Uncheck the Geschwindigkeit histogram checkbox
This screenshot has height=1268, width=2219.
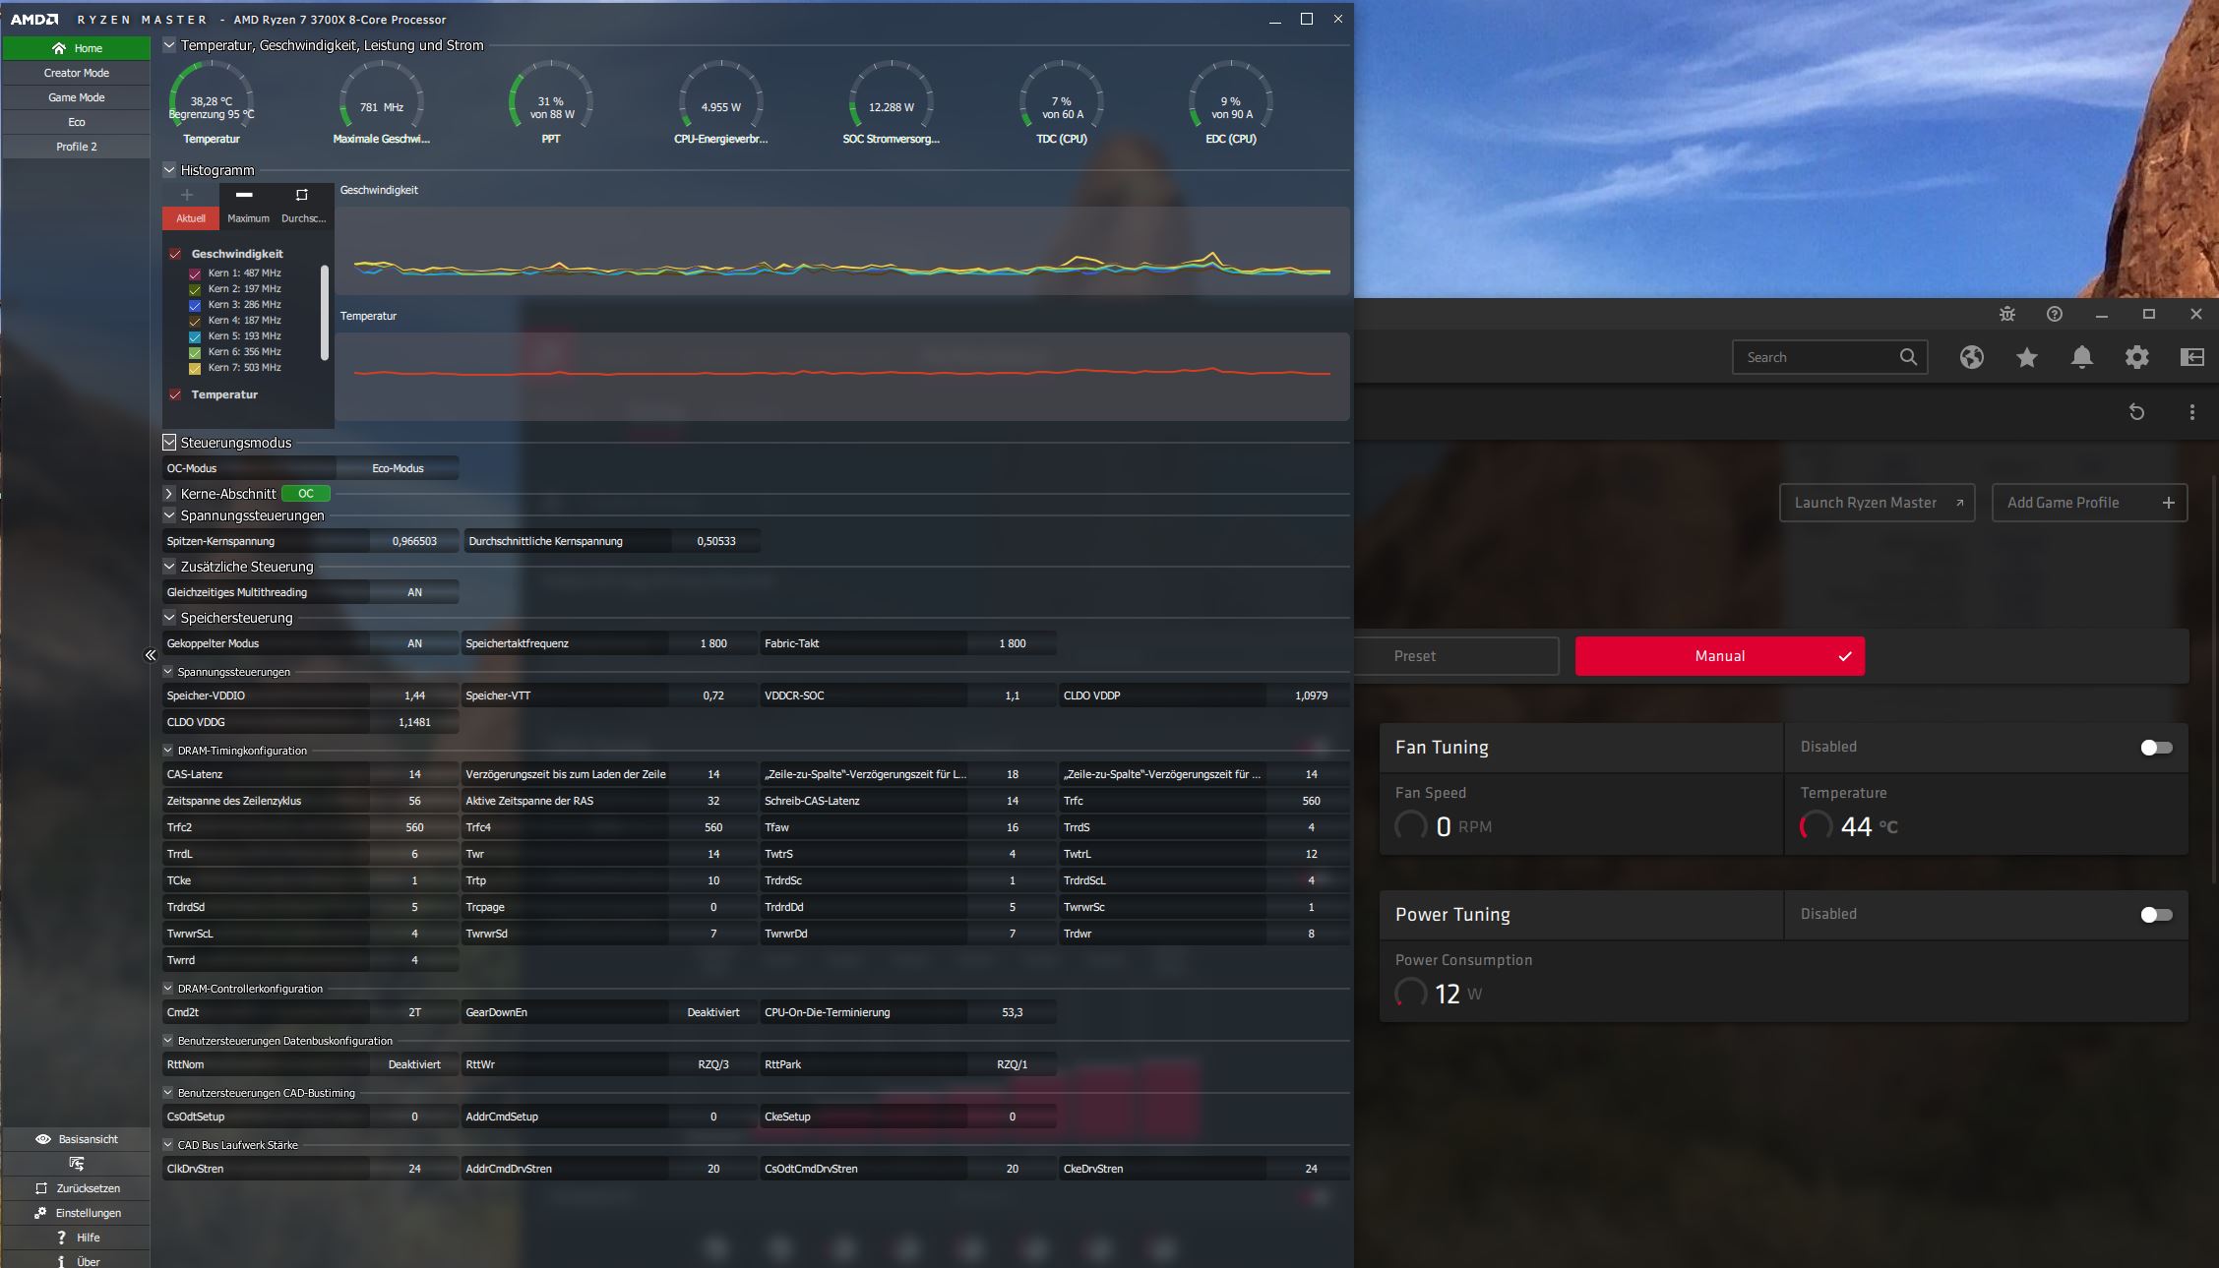(x=175, y=254)
